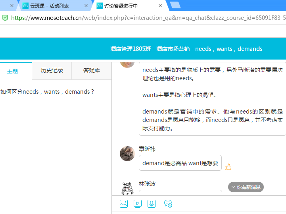Click the microphone voice message icon
The height and width of the screenshot is (214, 286).
point(152,204)
